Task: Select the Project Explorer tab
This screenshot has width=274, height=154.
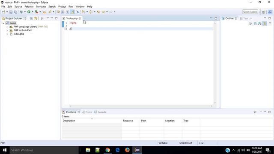Action: coord(14,18)
